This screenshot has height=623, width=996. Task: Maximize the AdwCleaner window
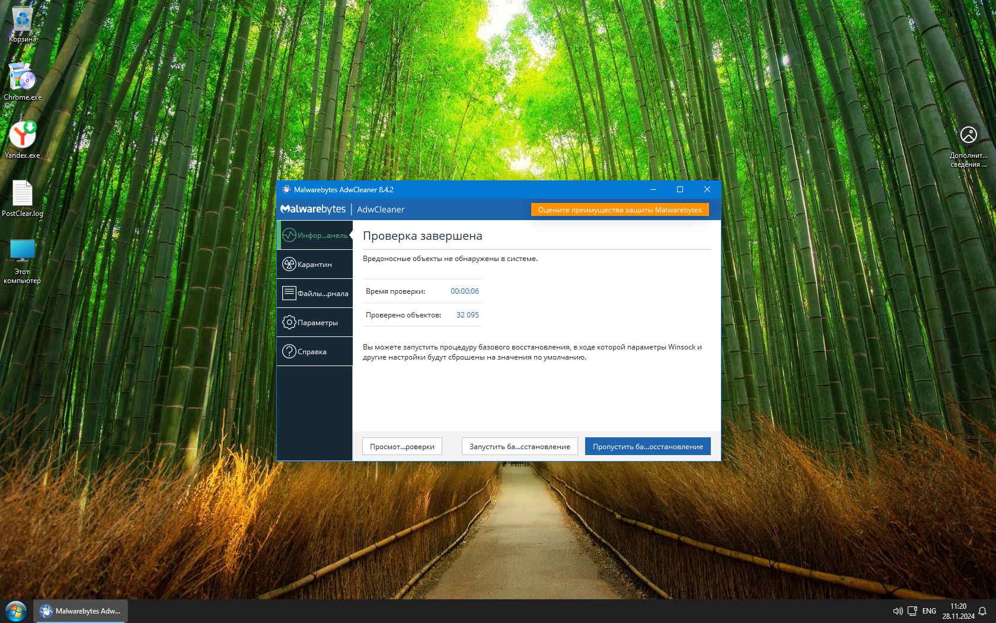click(x=680, y=189)
